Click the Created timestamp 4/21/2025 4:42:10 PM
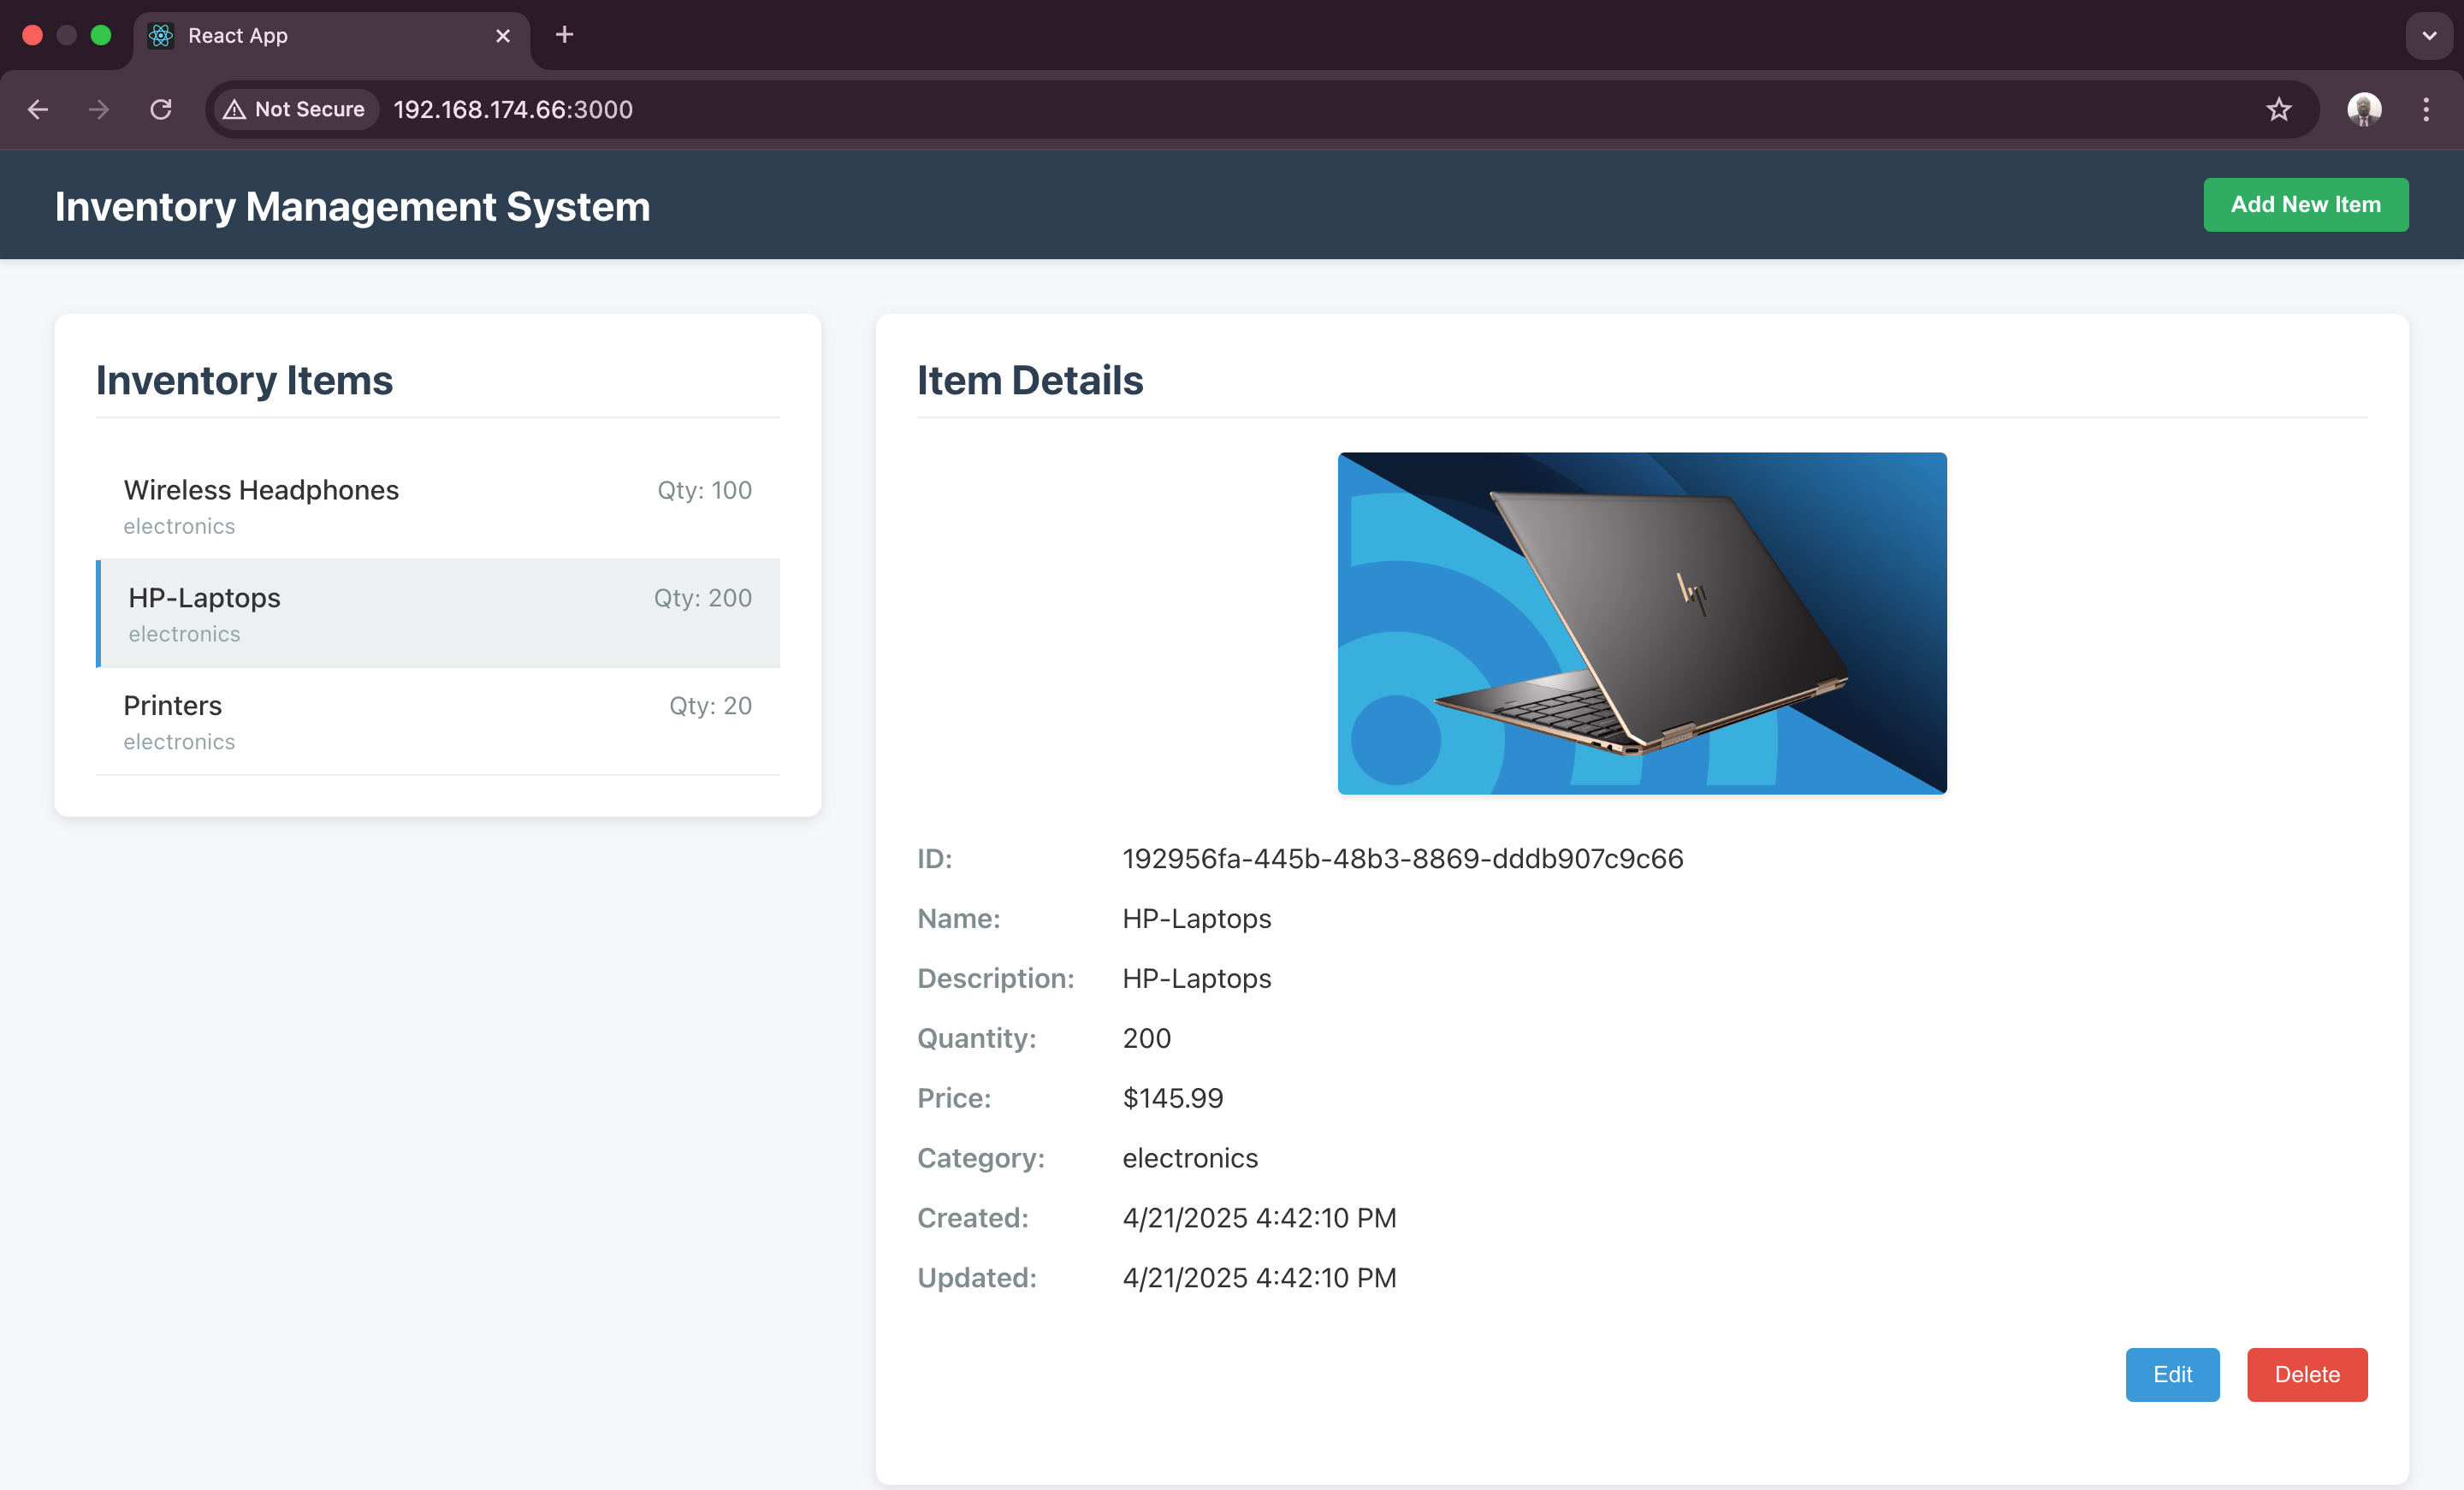 [x=1259, y=1217]
